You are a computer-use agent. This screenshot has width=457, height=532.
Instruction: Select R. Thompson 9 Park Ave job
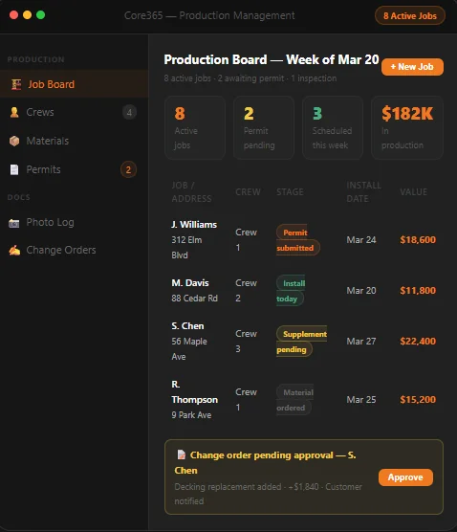click(304, 400)
